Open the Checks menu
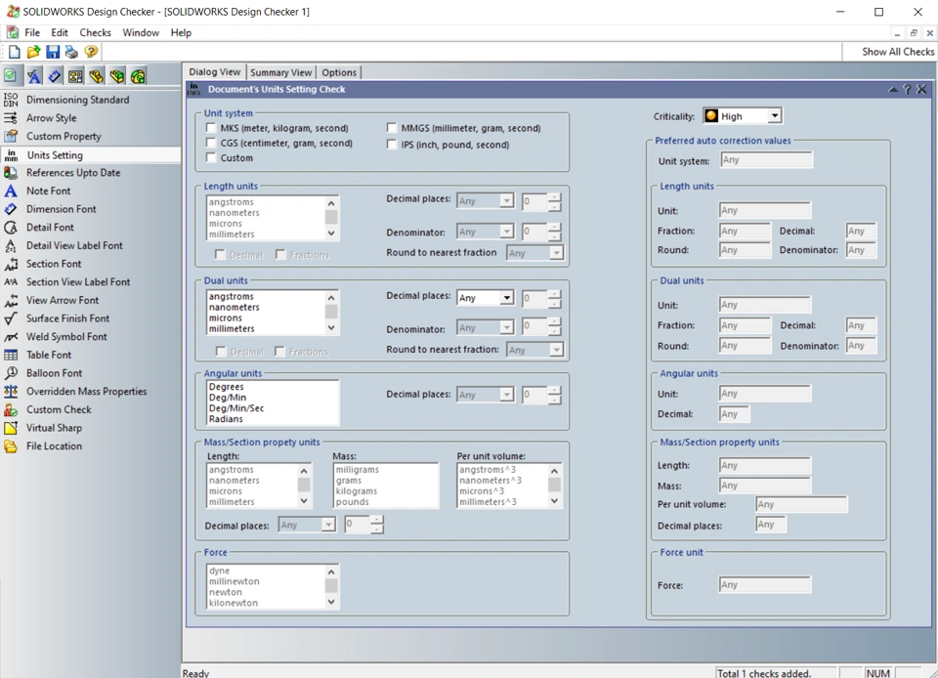This screenshot has width=938, height=678. (x=95, y=33)
